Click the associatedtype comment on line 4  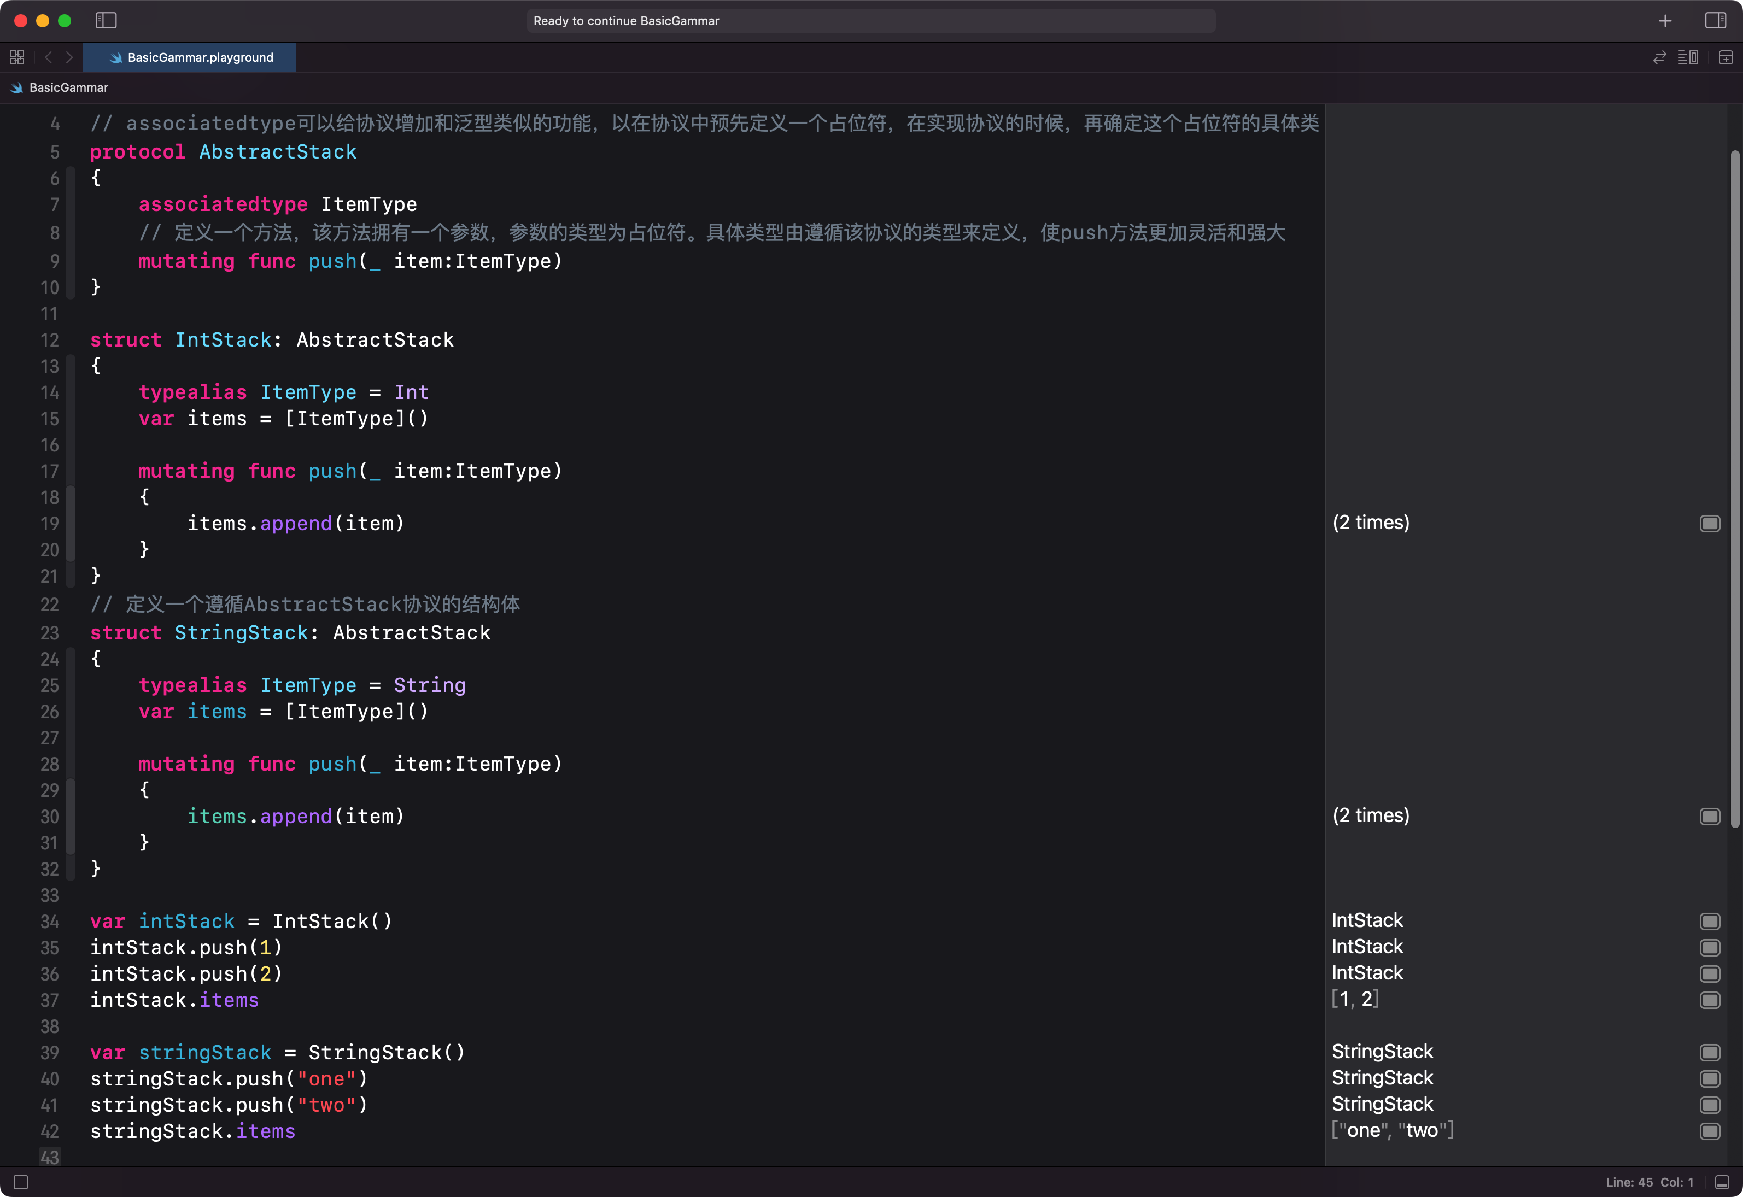[x=704, y=123]
